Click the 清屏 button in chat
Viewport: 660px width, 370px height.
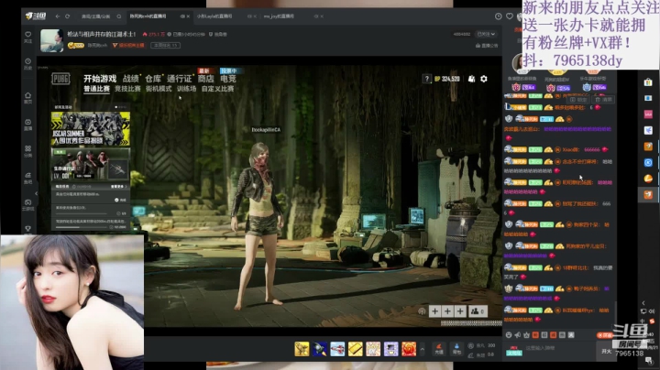604,100
